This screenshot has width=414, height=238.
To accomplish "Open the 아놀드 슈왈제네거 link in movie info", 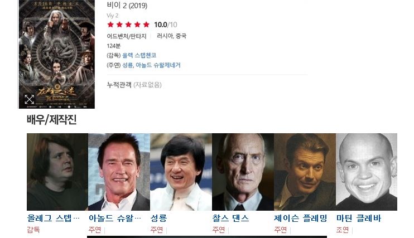I will click(158, 65).
